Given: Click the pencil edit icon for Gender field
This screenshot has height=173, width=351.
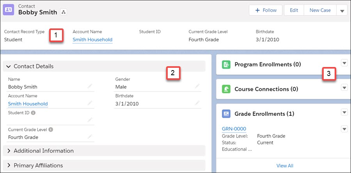Looking at the screenshot, I should [197, 86].
